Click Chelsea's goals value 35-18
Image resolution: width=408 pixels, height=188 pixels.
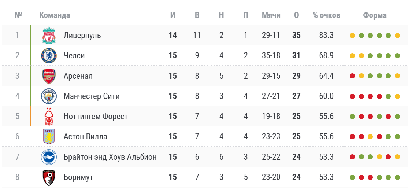click(271, 56)
